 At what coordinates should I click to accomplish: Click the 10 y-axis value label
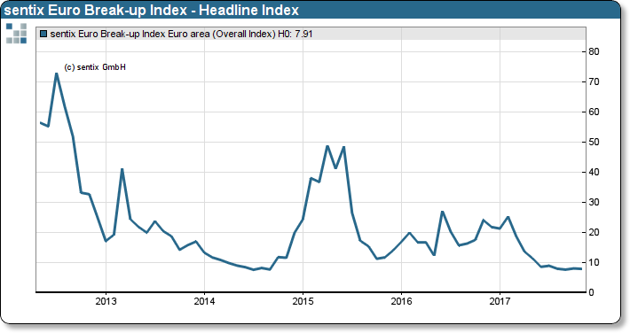pyautogui.click(x=594, y=262)
